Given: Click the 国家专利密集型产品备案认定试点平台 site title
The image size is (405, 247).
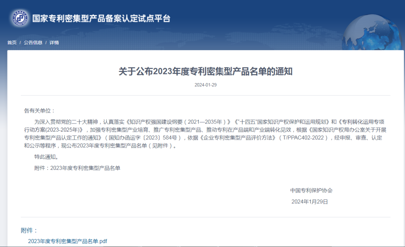Looking at the screenshot, I should tap(101, 18).
